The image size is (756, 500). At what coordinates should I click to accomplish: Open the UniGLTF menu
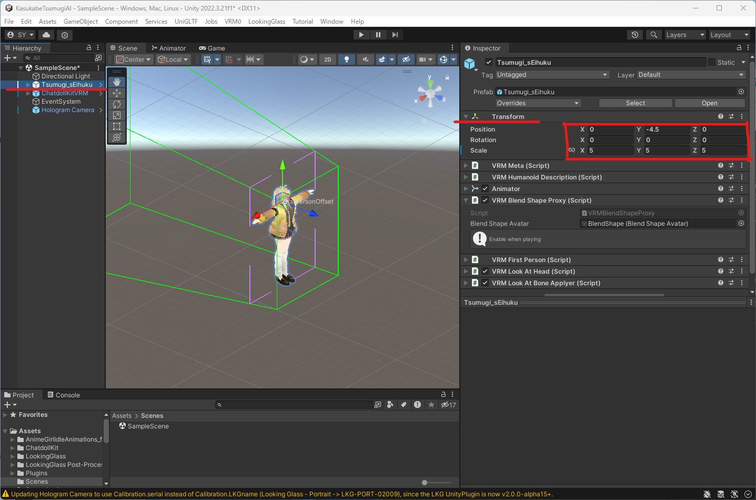tap(186, 22)
